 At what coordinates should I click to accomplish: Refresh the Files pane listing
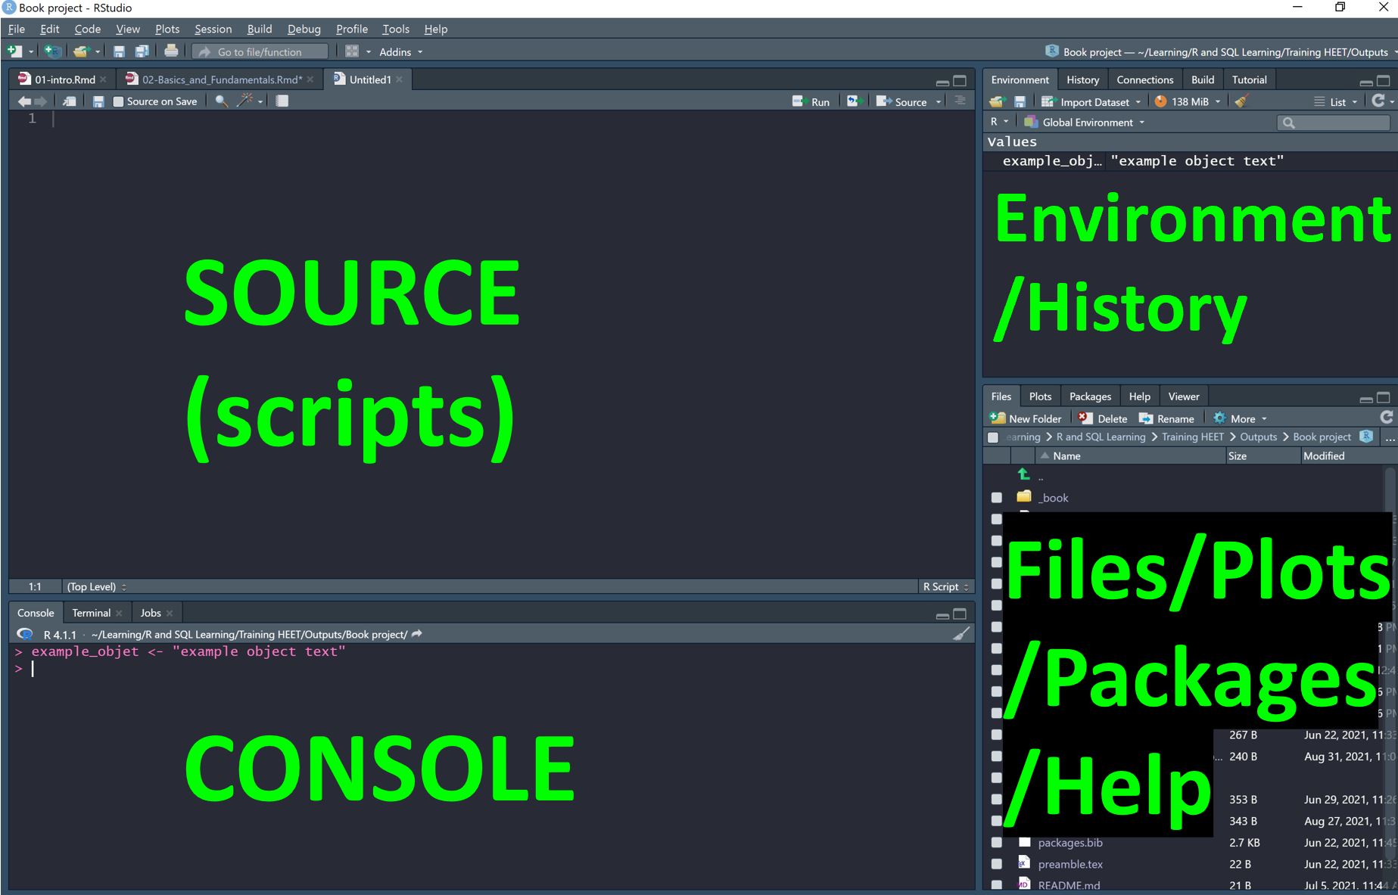click(x=1387, y=418)
